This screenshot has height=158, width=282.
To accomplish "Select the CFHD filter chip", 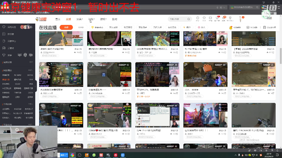I will pyautogui.click(x=81, y=27).
